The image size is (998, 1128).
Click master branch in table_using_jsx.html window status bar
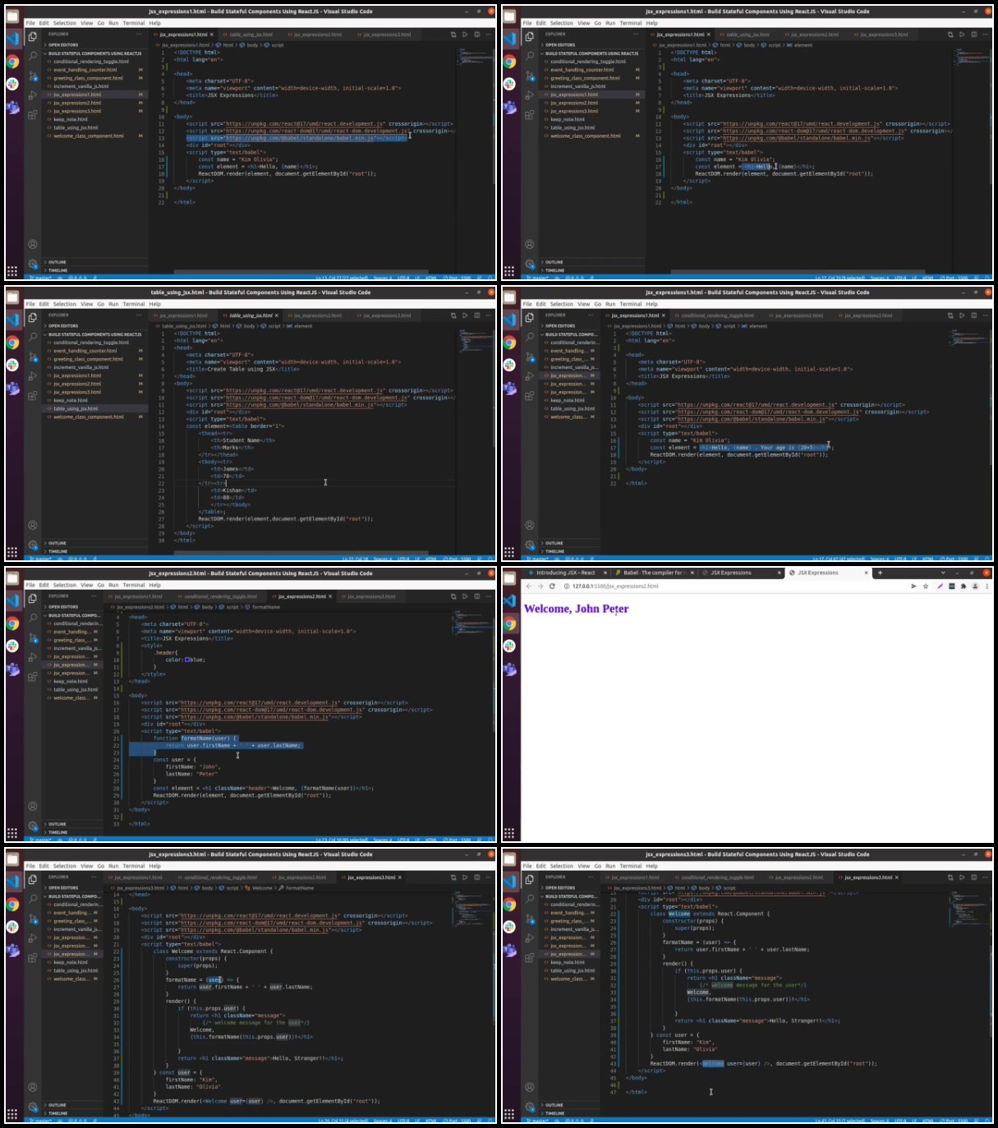pyautogui.click(x=41, y=559)
